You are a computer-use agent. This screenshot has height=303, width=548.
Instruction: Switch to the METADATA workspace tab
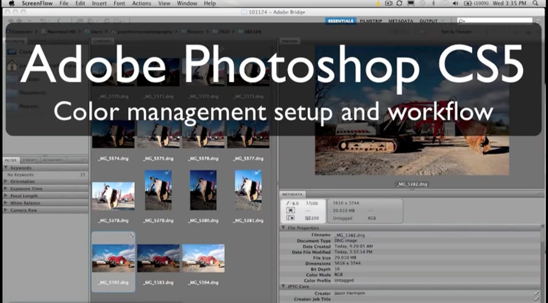(402, 21)
